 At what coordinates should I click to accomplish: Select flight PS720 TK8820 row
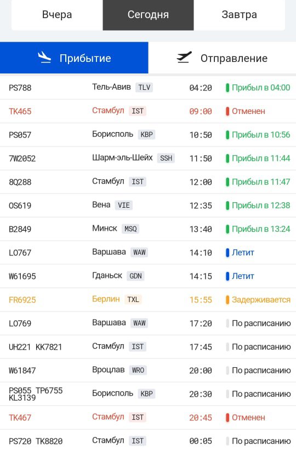click(x=148, y=440)
